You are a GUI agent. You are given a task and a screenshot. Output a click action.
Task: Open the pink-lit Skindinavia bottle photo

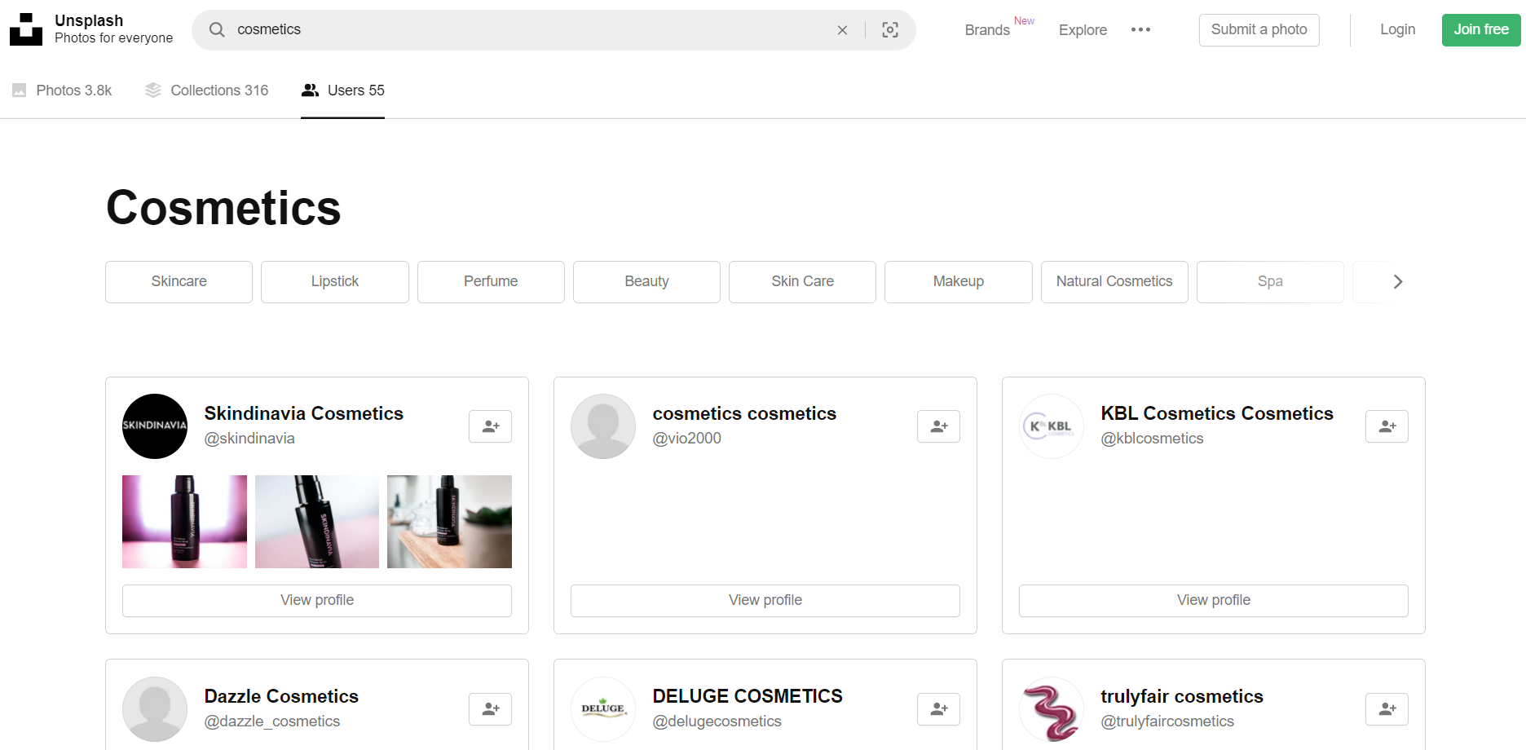pos(184,522)
